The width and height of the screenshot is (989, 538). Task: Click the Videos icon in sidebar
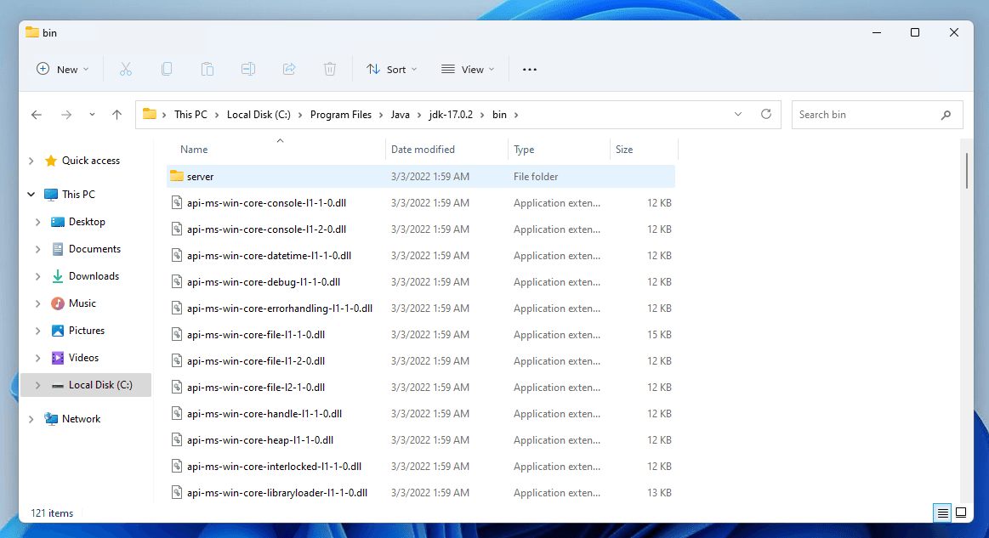[57, 358]
